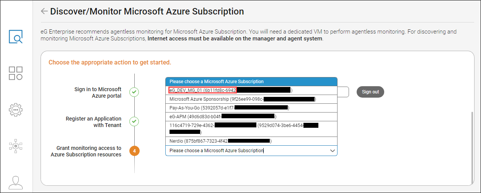
Task: Open the user profile icon in the sidebar
Action: pyautogui.click(x=16, y=182)
